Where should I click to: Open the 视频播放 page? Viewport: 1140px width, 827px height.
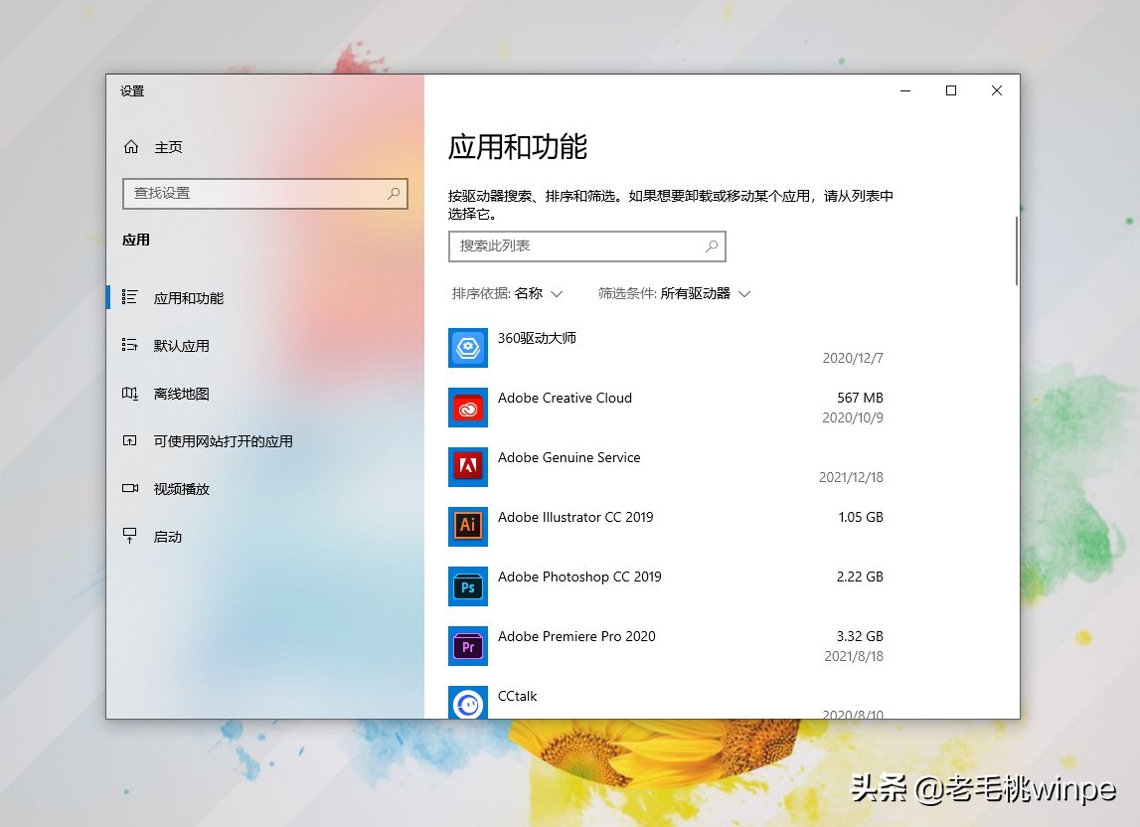(x=181, y=489)
